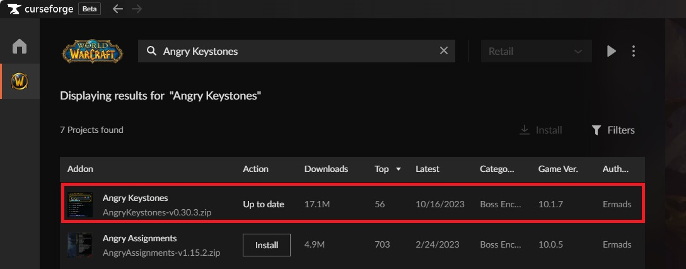
Task: Click the Displaying results for heading
Action: point(161,96)
